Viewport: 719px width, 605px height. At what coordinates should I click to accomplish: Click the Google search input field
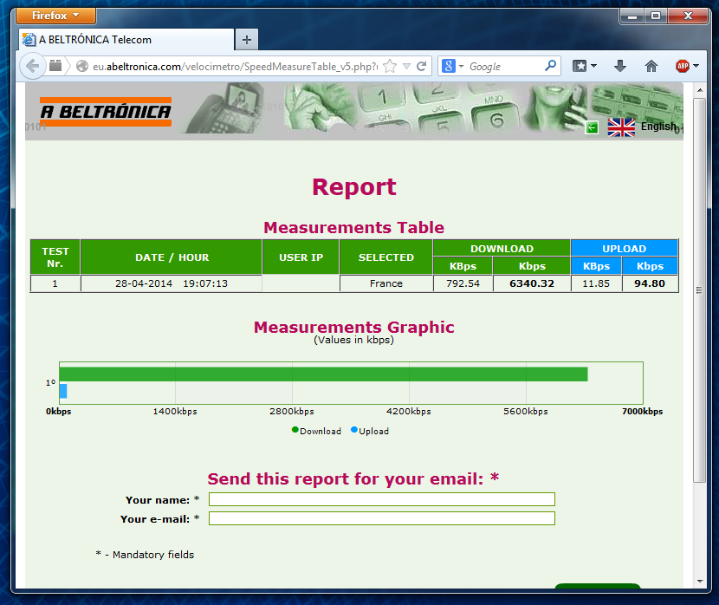[x=504, y=67]
